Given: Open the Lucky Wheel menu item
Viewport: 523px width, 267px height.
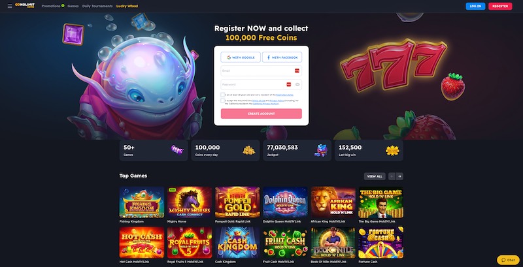Looking at the screenshot, I should (x=127, y=6).
